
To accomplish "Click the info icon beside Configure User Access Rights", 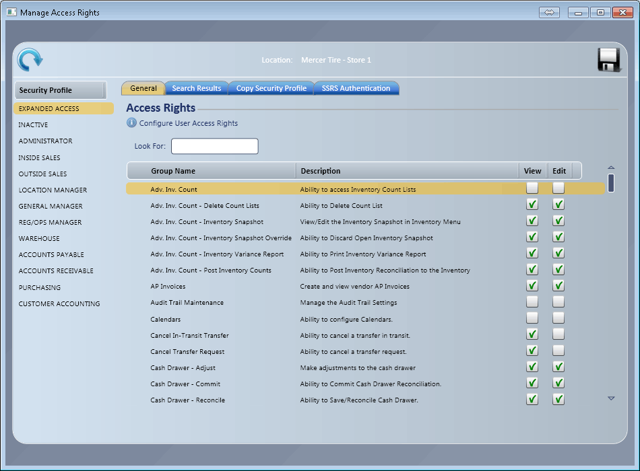I will [x=131, y=122].
